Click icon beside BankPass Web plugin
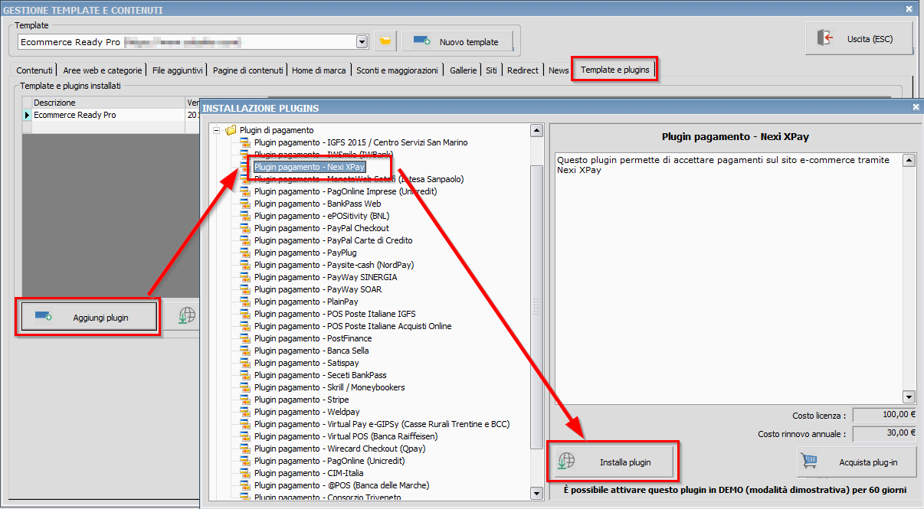 pos(245,204)
